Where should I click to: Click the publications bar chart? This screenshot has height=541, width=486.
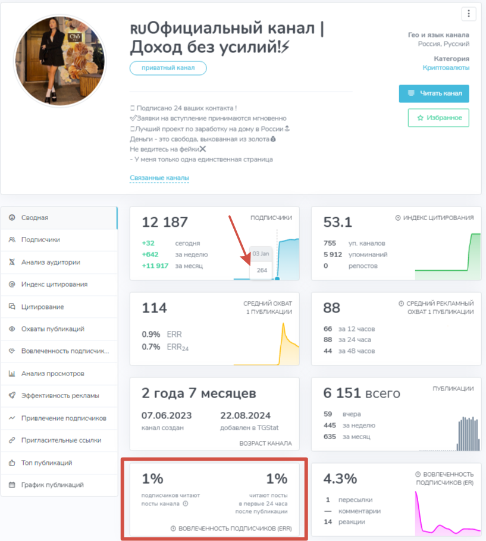[450, 433]
